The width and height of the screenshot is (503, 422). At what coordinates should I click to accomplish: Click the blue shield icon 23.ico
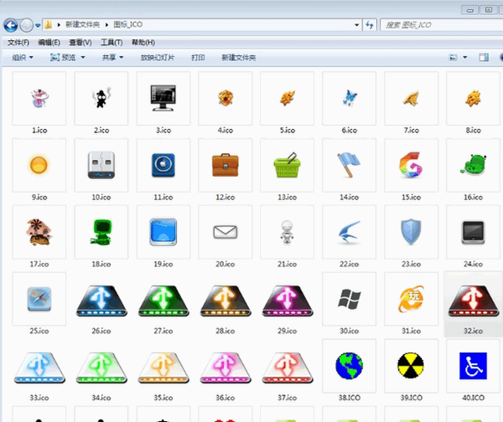(410, 231)
